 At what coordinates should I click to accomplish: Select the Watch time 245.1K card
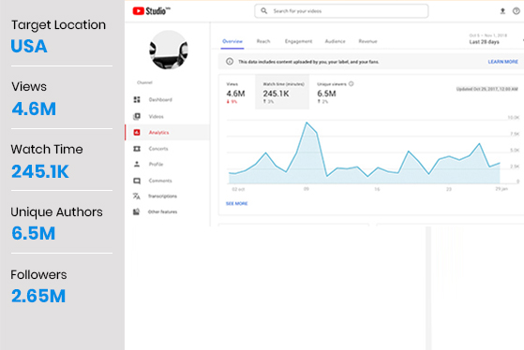click(282, 93)
